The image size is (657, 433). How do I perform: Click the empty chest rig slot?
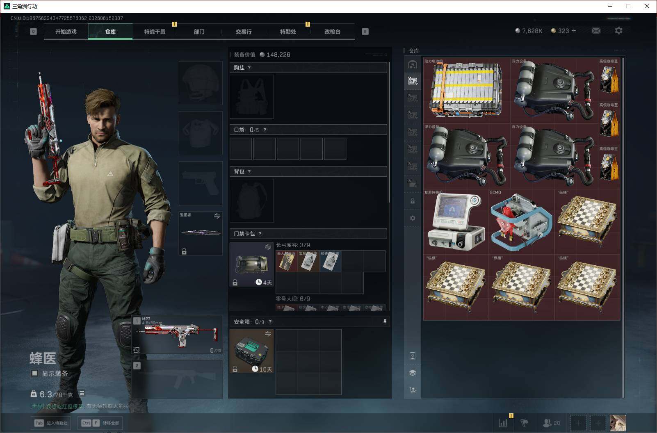pyautogui.click(x=251, y=97)
